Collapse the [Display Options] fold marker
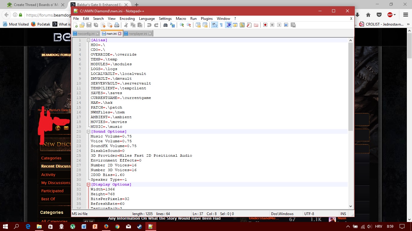This screenshot has width=412, height=231. [88, 184]
